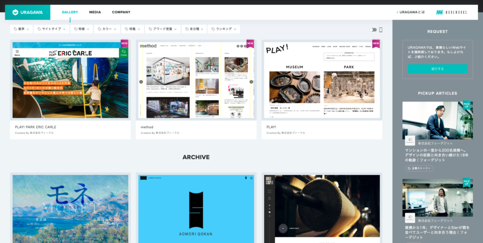Screen dimensions: 483x243
Task: Click the 企業ストーリー tag
Action: (419, 169)
